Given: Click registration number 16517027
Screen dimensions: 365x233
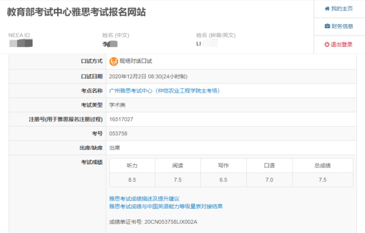Looking at the screenshot, I should tap(121, 120).
